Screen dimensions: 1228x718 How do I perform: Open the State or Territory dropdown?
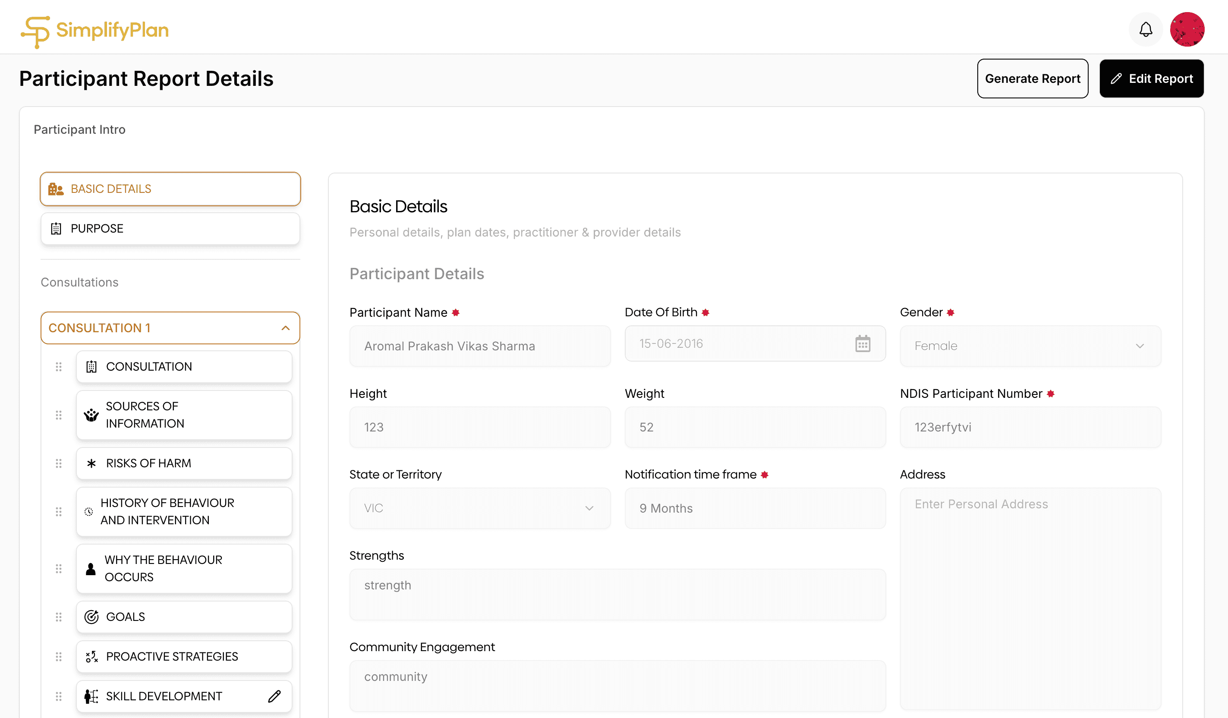click(x=479, y=508)
